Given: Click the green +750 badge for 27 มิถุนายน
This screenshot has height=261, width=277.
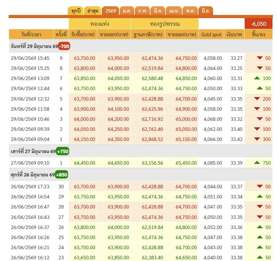Looking at the screenshot, I should coord(63,151).
